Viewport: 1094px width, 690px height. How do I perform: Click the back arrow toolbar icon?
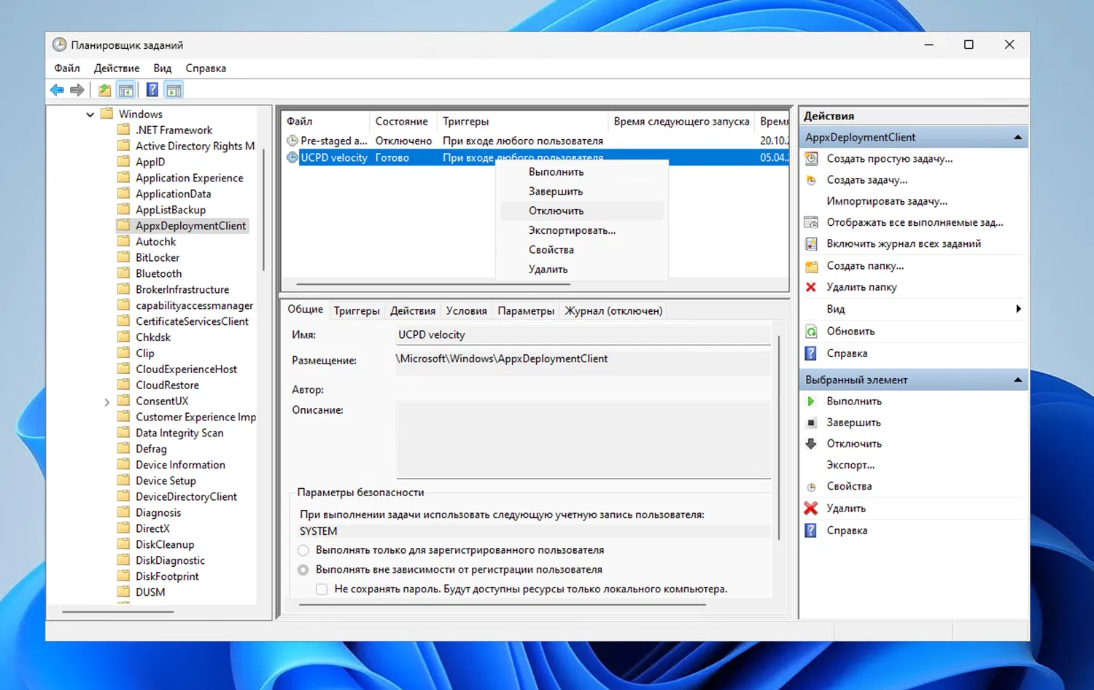pyautogui.click(x=57, y=90)
